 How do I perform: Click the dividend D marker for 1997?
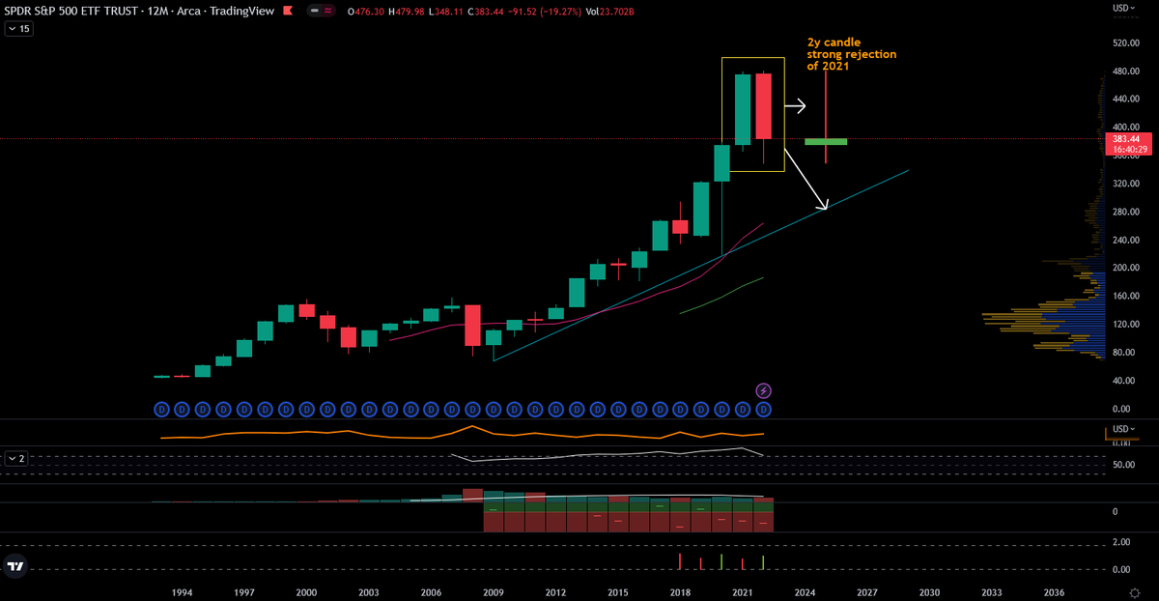pos(244,410)
